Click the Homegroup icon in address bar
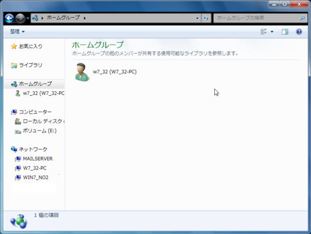This screenshot has height=234, width=311. (36, 18)
